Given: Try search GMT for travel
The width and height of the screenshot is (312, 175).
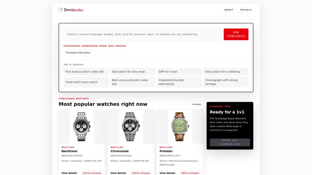Looking at the screenshot, I should (179, 72).
